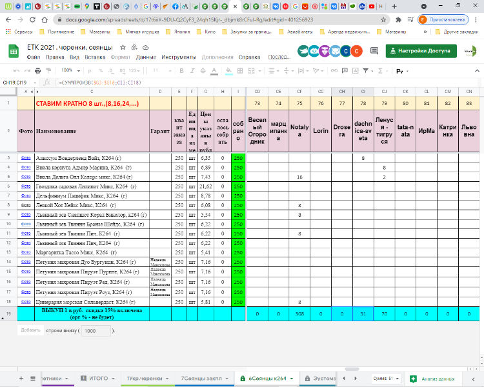484x387 pixels.
Task: Star this spreadsheet document
Action: tap(123, 48)
